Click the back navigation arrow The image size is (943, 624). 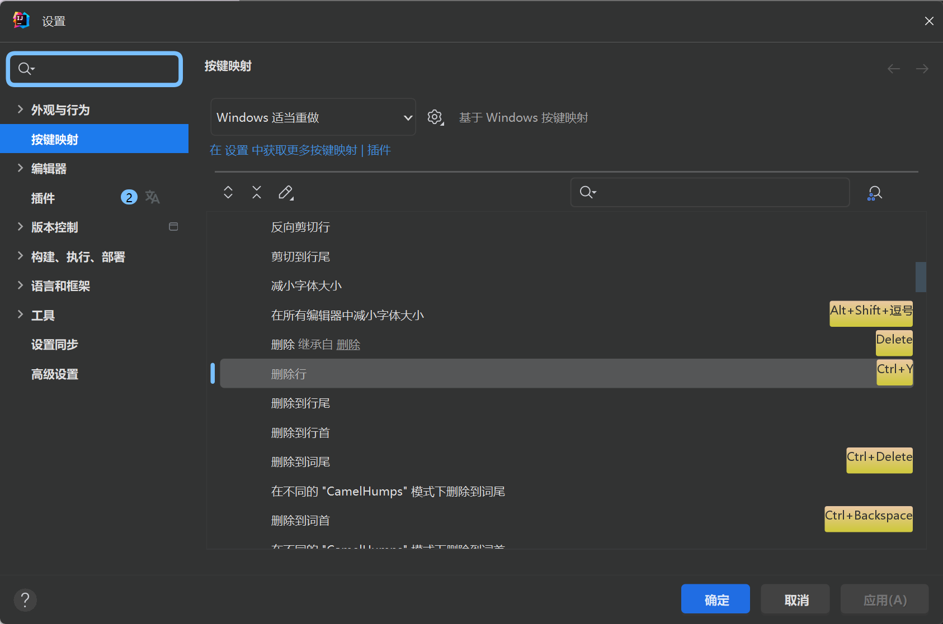coord(894,69)
